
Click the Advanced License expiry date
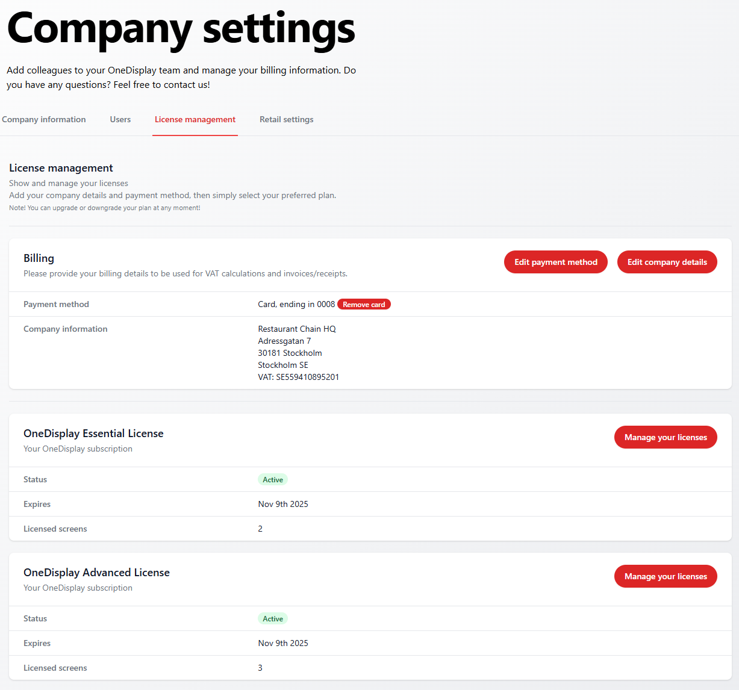pos(283,643)
